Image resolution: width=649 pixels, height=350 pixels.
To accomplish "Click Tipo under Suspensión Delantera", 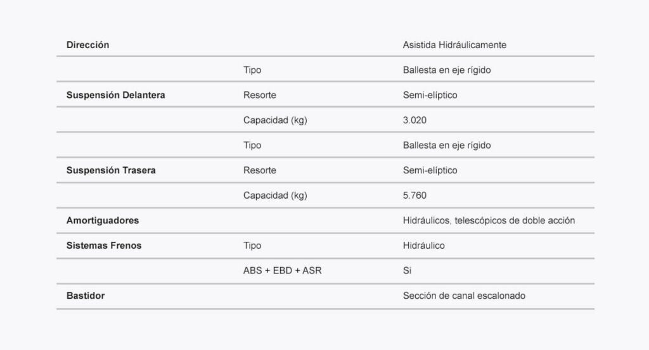I will (x=252, y=70).
